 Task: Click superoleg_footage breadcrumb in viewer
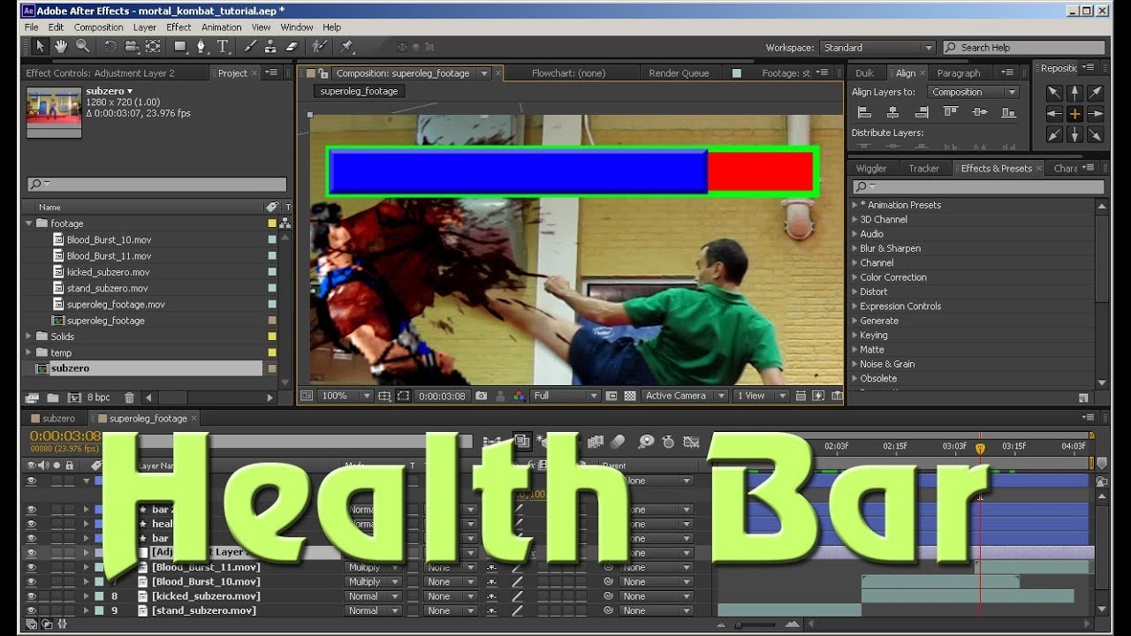click(x=359, y=91)
